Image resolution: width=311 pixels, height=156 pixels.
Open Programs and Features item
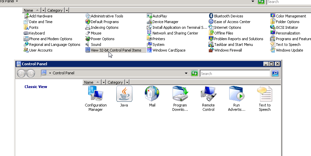coord(291,39)
